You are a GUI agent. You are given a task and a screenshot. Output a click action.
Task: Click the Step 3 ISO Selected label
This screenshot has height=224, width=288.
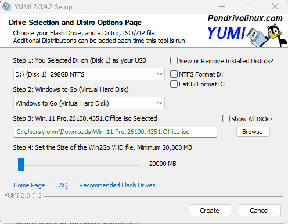(x=85, y=118)
